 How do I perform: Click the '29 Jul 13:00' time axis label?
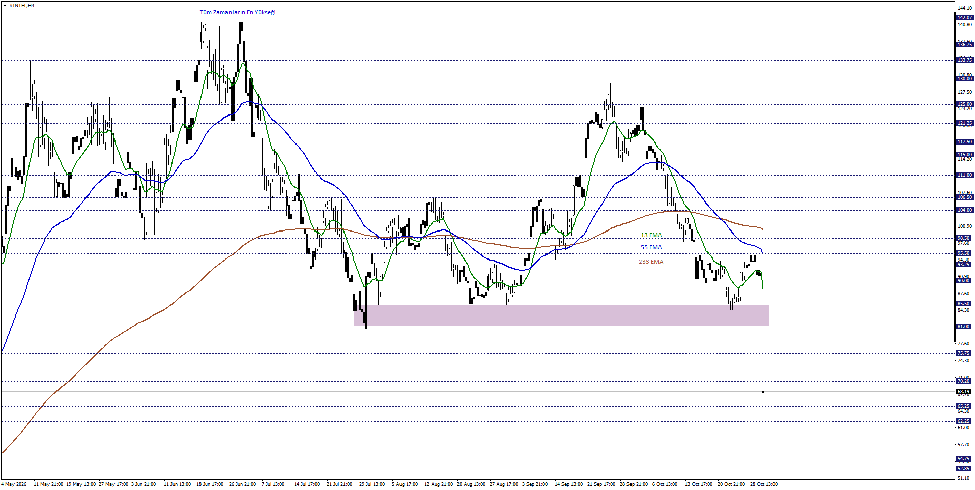point(372,484)
